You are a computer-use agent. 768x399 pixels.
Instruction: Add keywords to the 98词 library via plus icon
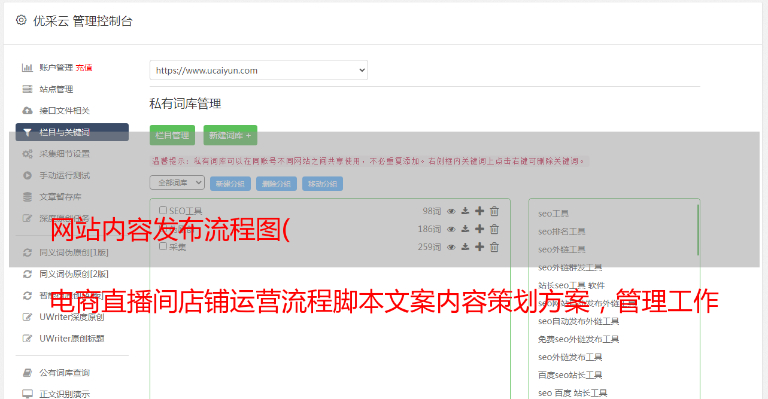[479, 211]
